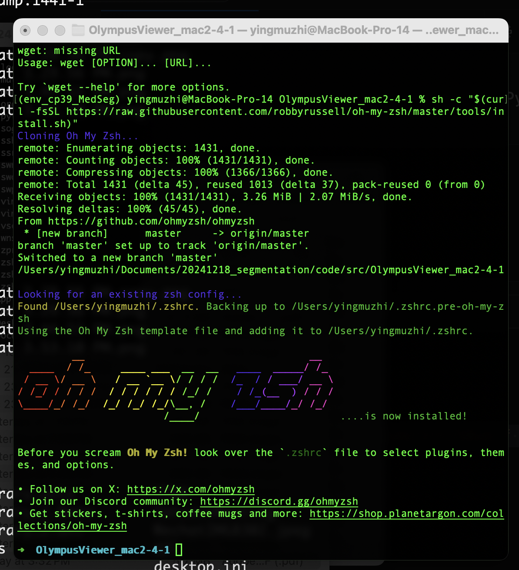Open the Discord community link

[x=279, y=501]
